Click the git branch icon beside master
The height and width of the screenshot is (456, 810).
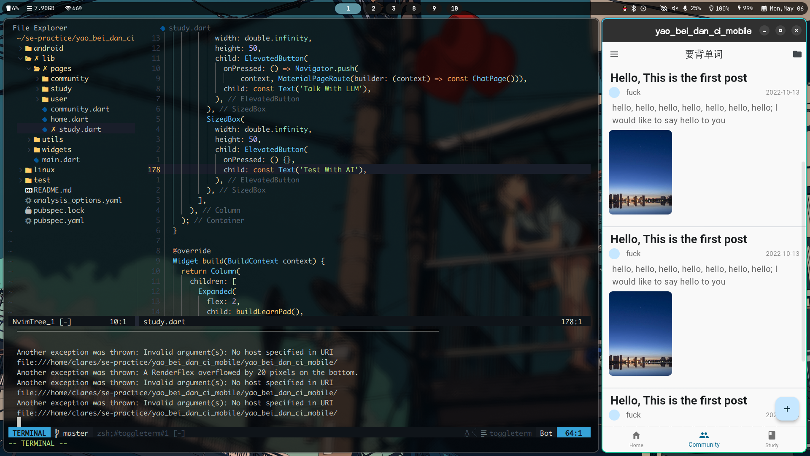point(57,433)
